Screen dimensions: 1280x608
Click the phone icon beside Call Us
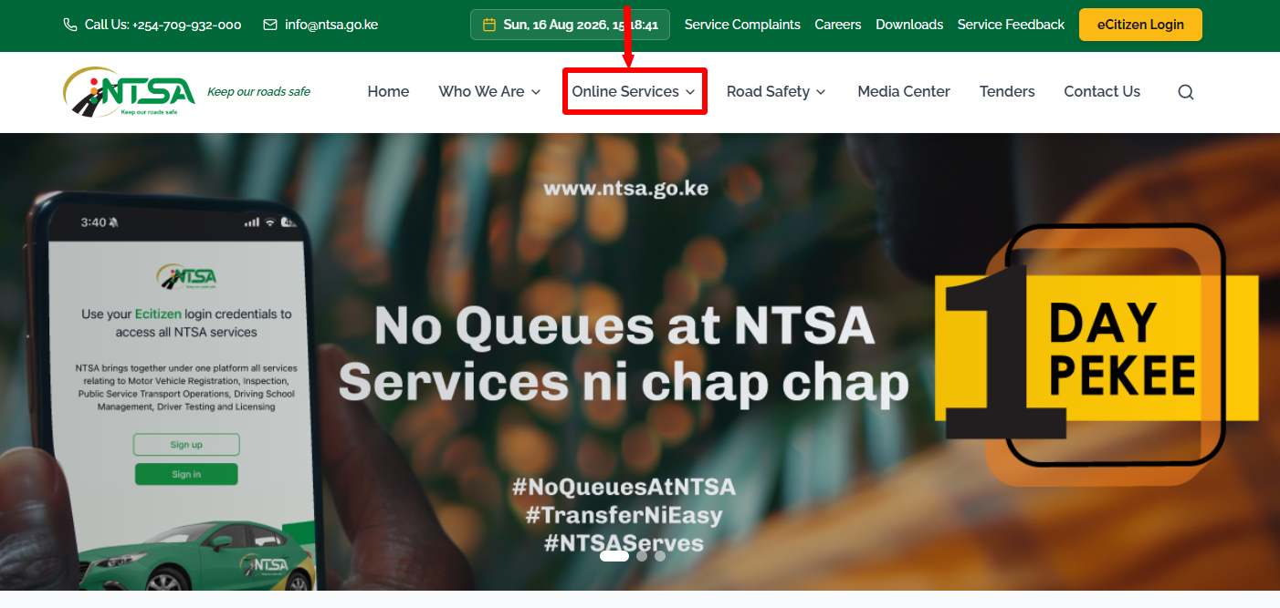pyautogui.click(x=70, y=25)
